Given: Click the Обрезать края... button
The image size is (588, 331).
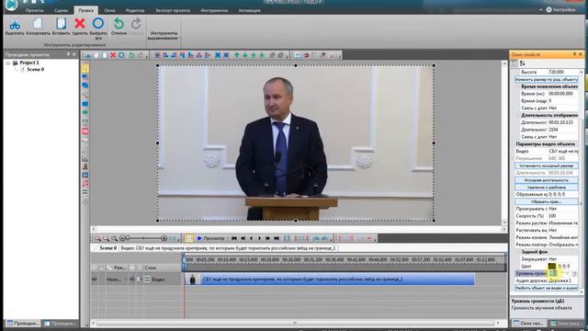Looking at the screenshot, I should pyautogui.click(x=547, y=201).
